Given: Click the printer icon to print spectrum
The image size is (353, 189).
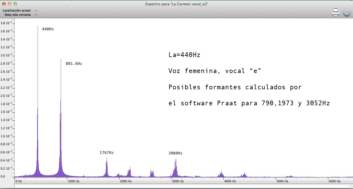Looking at the screenshot, I should (x=336, y=12).
